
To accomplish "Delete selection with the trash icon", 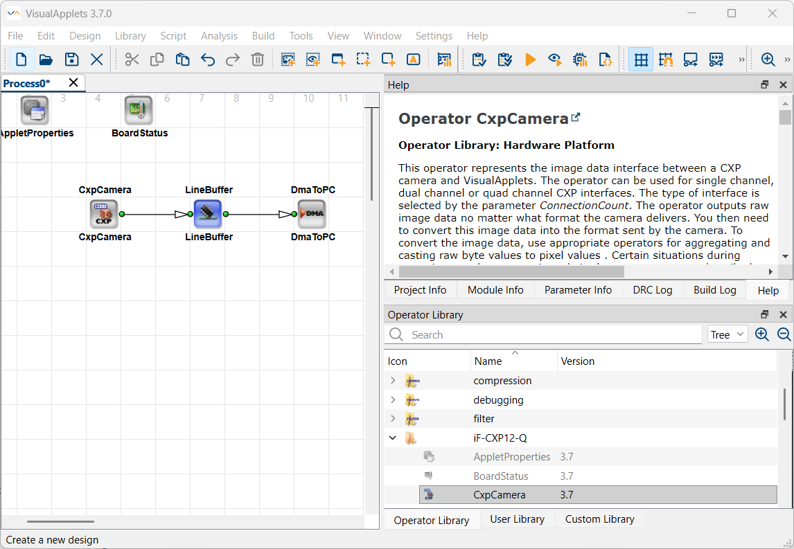I will click(258, 60).
